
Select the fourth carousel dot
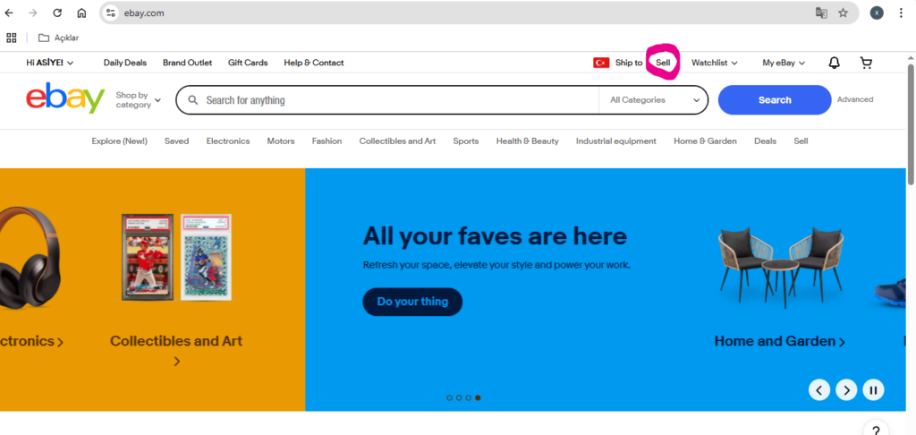tap(478, 397)
